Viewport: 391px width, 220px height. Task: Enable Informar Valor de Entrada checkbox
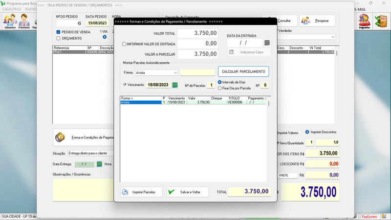tap(124, 44)
